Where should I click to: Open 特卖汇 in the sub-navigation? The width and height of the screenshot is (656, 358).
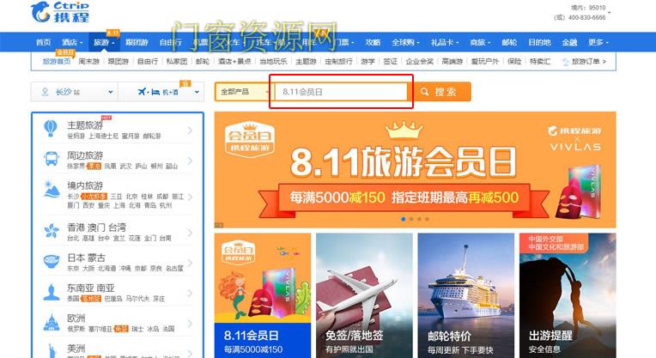[x=540, y=62]
